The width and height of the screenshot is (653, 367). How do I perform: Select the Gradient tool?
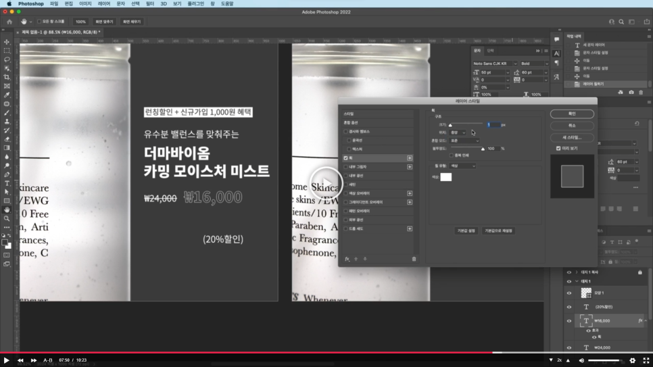[x=7, y=148]
